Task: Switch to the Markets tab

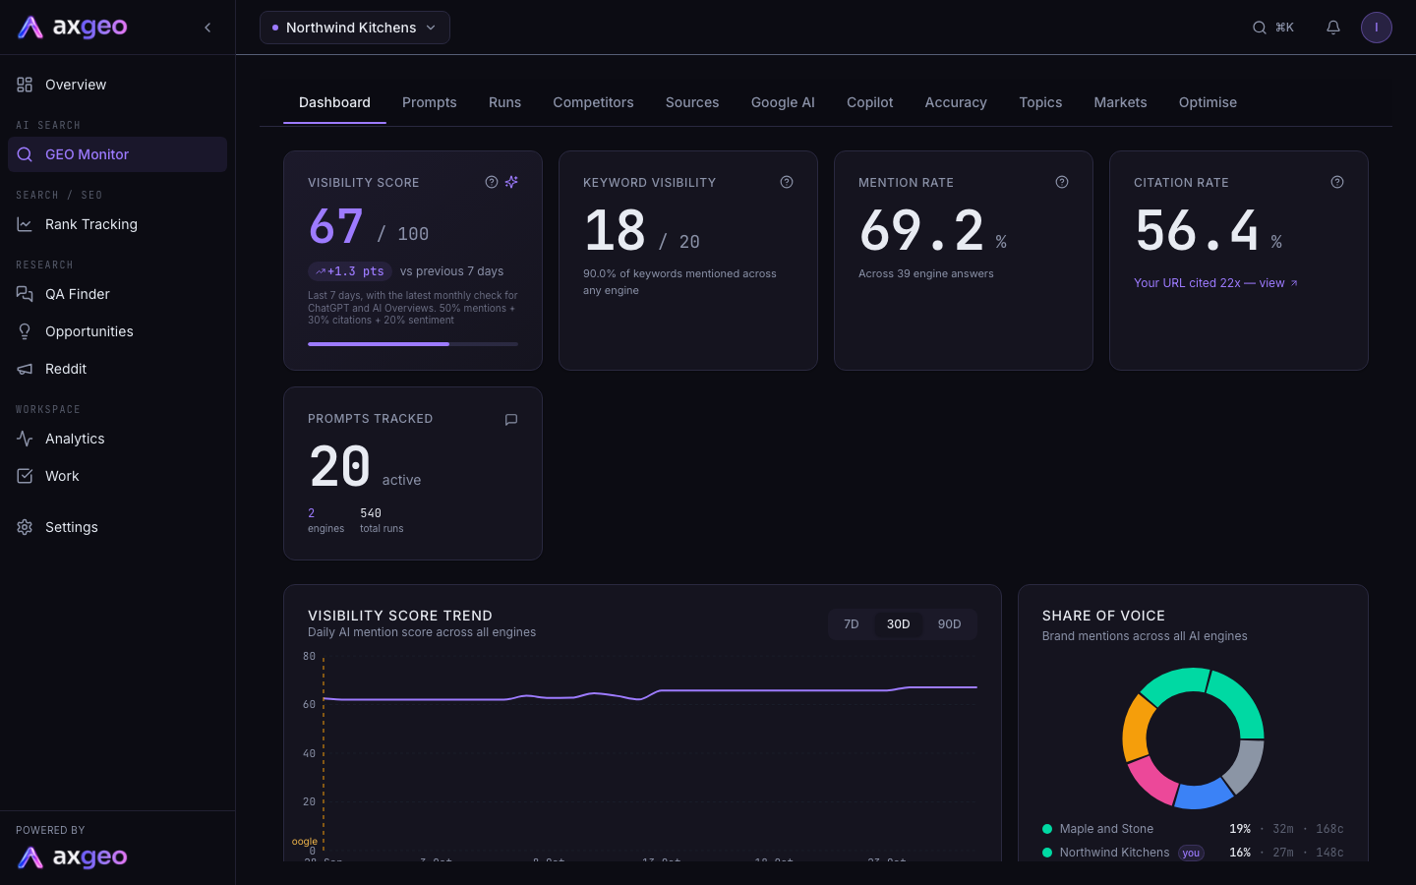Action: [1121, 102]
